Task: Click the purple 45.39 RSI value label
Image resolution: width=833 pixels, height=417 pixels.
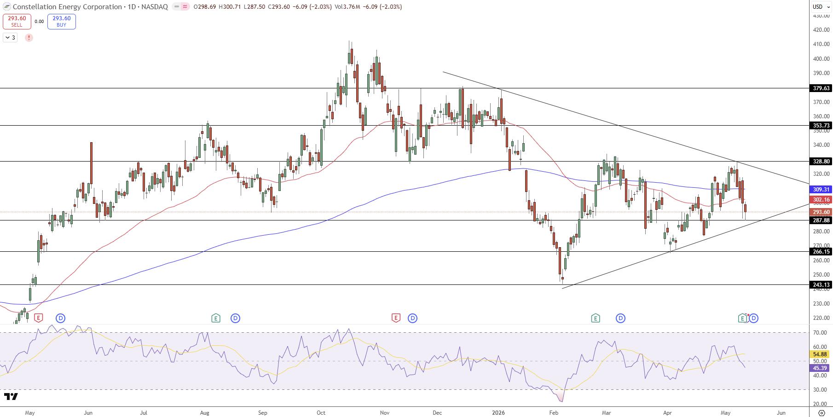Action: (821, 368)
